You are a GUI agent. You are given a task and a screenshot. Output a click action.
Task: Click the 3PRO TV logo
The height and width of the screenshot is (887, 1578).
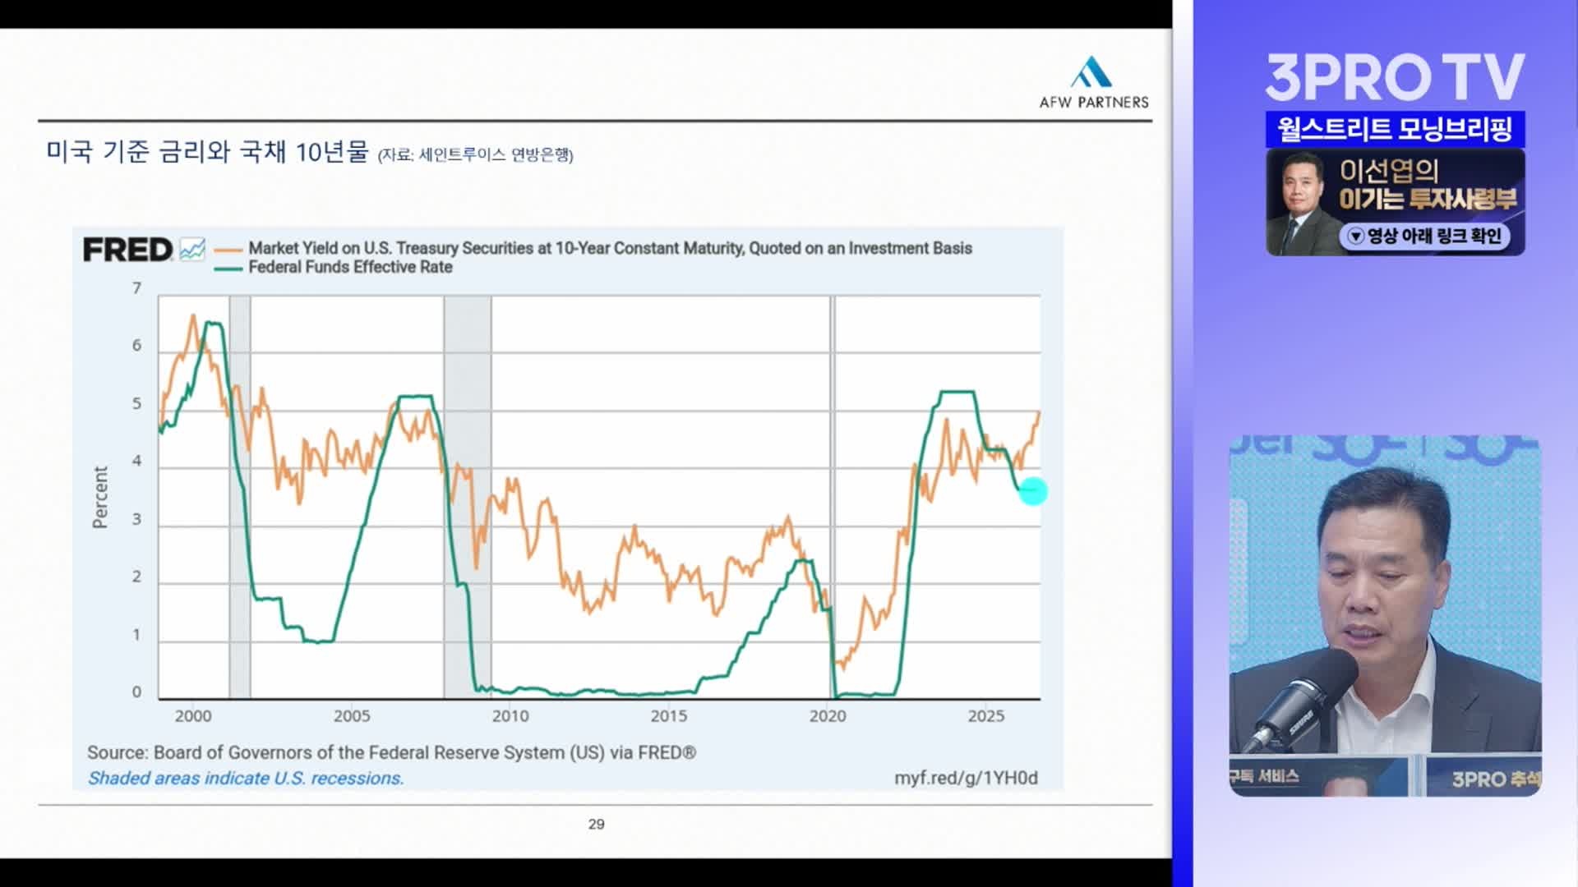tap(1395, 77)
